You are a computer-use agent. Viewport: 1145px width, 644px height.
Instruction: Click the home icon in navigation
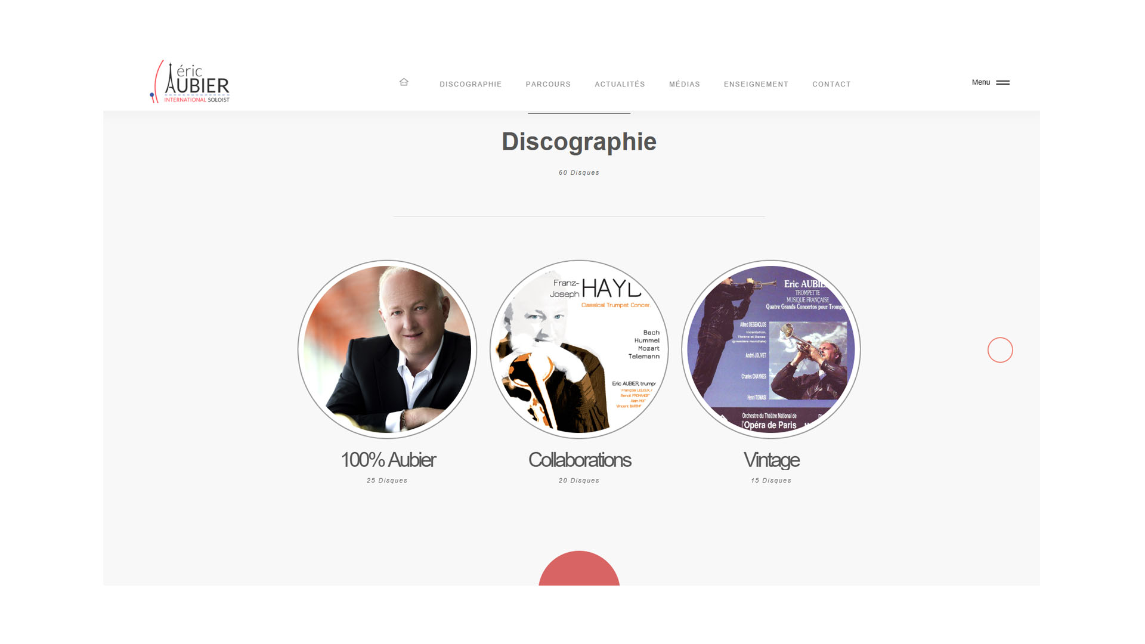[x=404, y=82]
